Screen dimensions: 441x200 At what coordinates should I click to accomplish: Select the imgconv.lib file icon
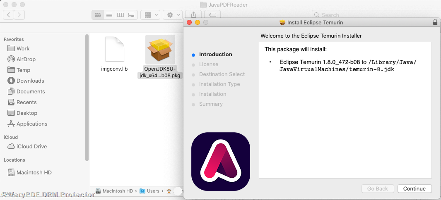(x=114, y=50)
